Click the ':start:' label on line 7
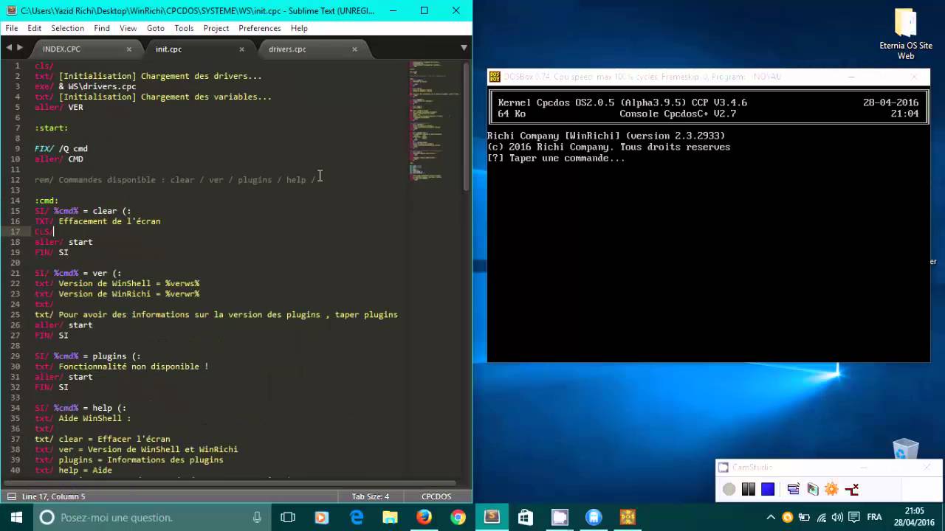Image resolution: width=945 pixels, height=531 pixels. tap(51, 128)
